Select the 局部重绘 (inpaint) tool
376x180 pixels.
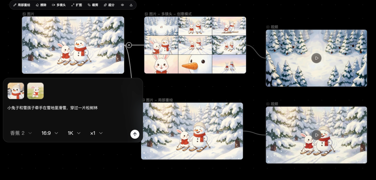tap(22, 5)
